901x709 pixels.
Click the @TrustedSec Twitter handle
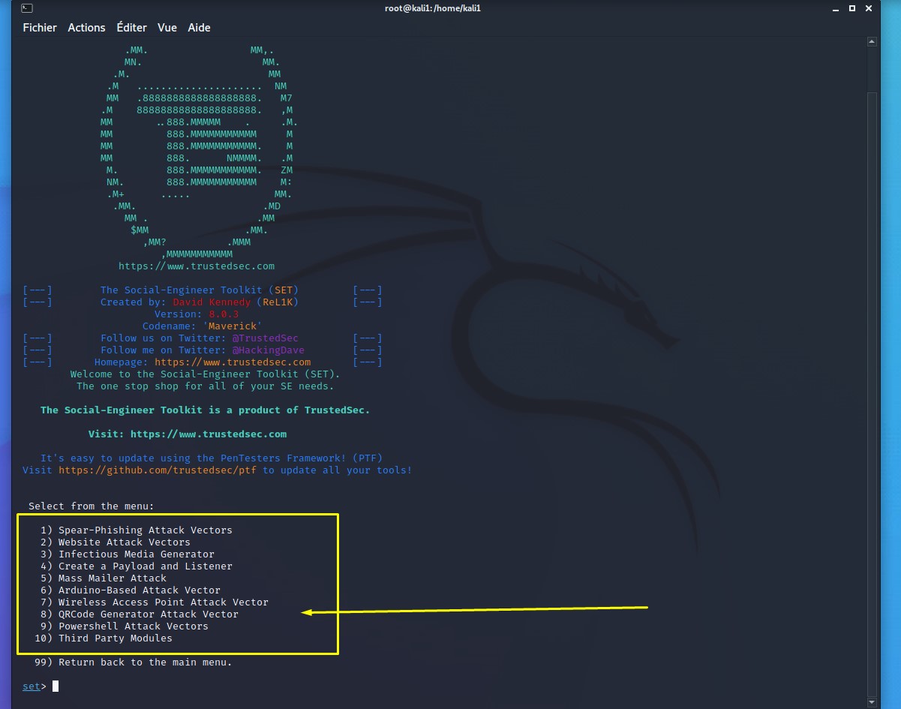(266, 338)
